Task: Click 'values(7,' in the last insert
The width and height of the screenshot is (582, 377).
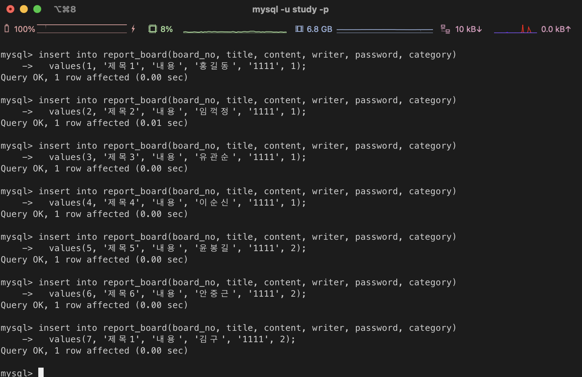Action: point(73,339)
